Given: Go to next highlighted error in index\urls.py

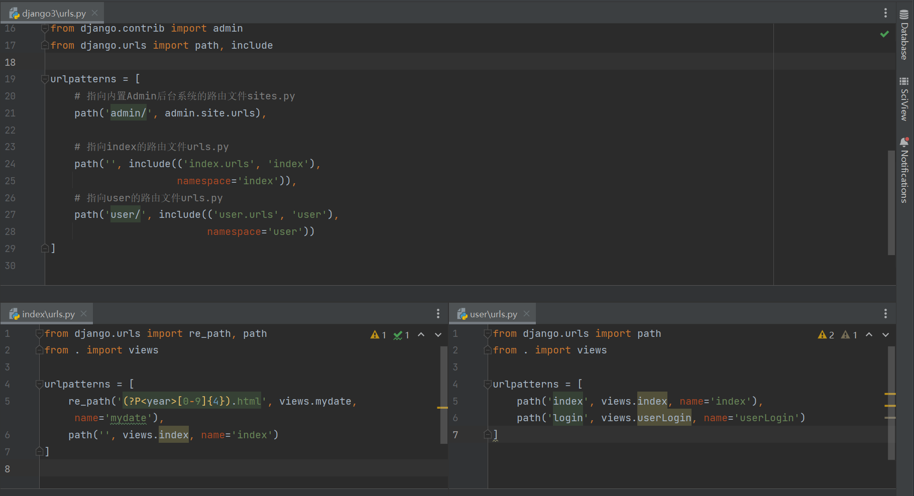Looking at the screenshot, I should 438,335.
